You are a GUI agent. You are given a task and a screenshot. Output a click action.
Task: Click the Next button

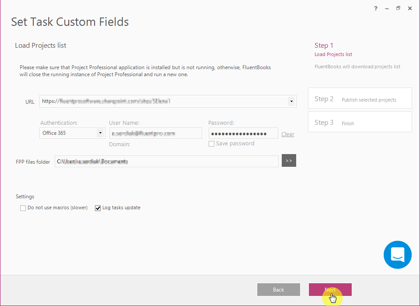[330, 290]
